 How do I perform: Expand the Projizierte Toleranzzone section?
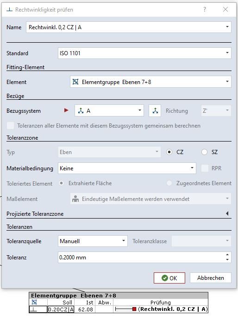coord(227,213)
